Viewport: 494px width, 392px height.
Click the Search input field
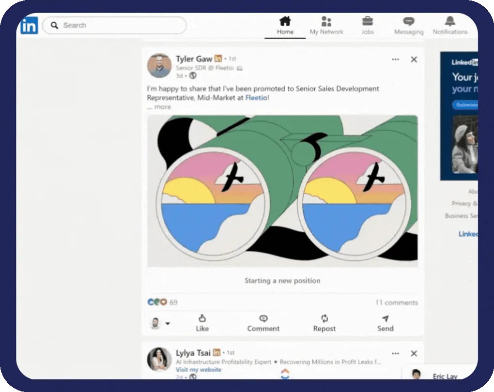pos(114,25)
